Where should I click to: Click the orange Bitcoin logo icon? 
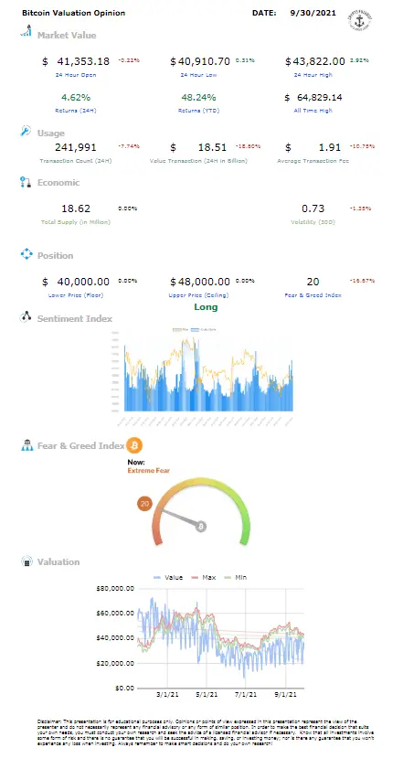pyautogui.click(x=134, y=445)
